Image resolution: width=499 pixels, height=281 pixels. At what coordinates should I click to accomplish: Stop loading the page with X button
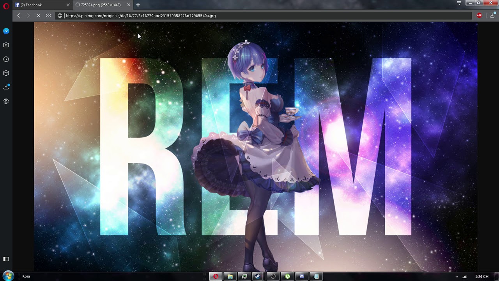[38, 16]
